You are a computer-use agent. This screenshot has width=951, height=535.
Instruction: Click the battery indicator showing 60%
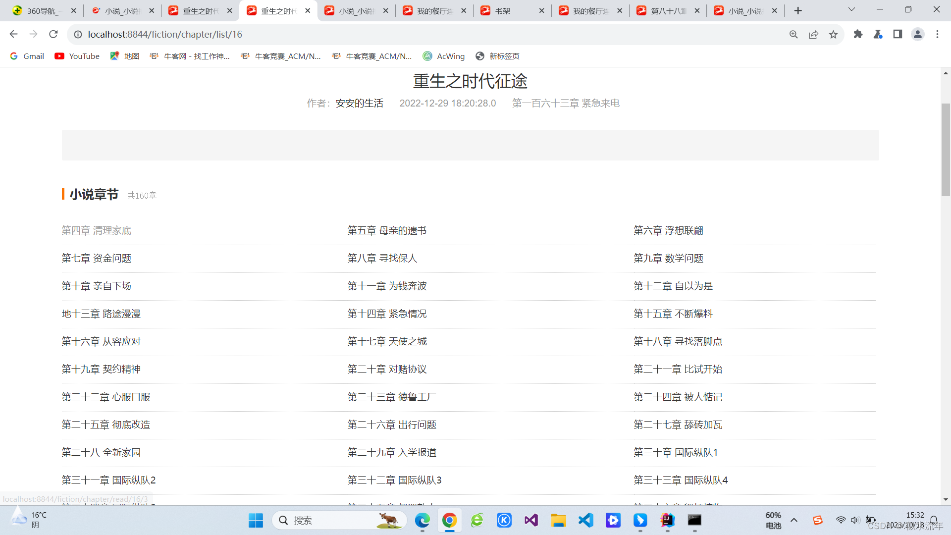coord(773,520)
